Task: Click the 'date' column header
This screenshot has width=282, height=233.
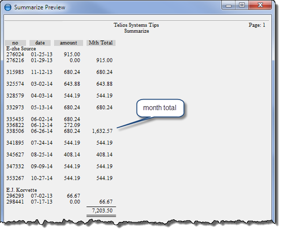Action: click(40, 43)
